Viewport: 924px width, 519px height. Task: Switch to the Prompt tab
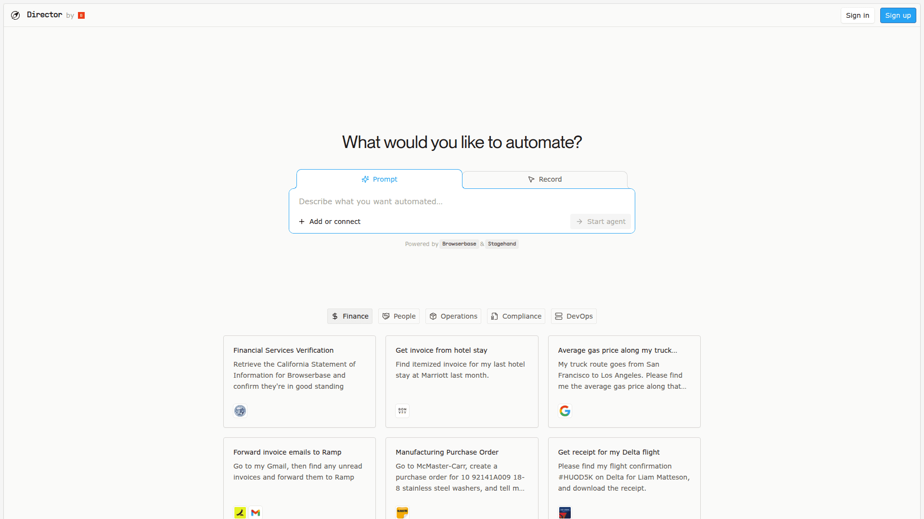(x=379, y=179)
